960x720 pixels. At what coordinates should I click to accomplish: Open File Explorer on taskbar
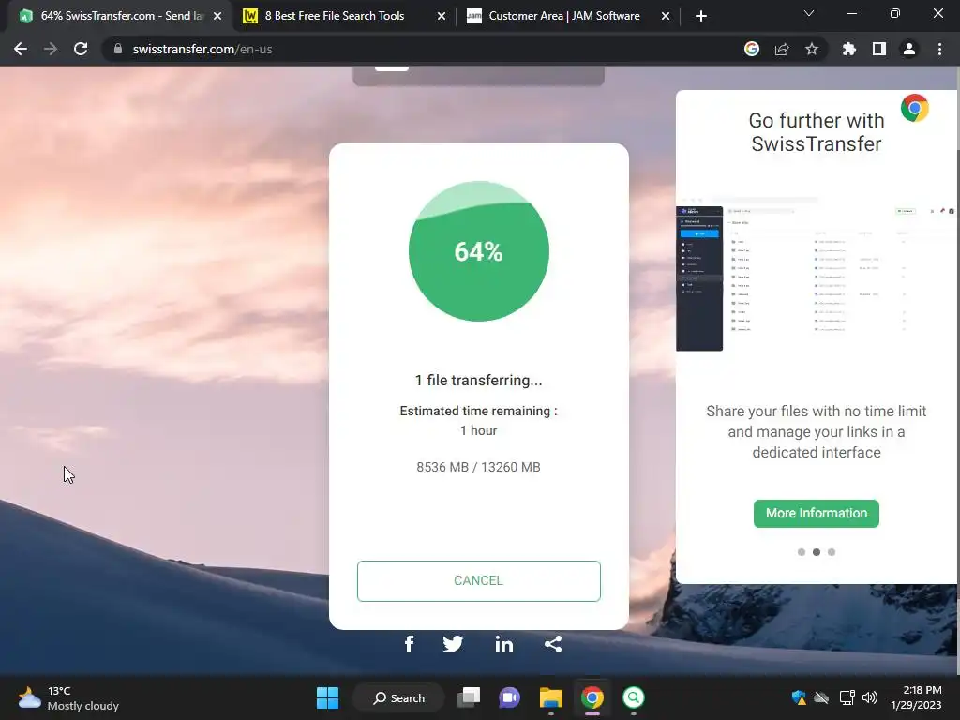click(551, 697)
